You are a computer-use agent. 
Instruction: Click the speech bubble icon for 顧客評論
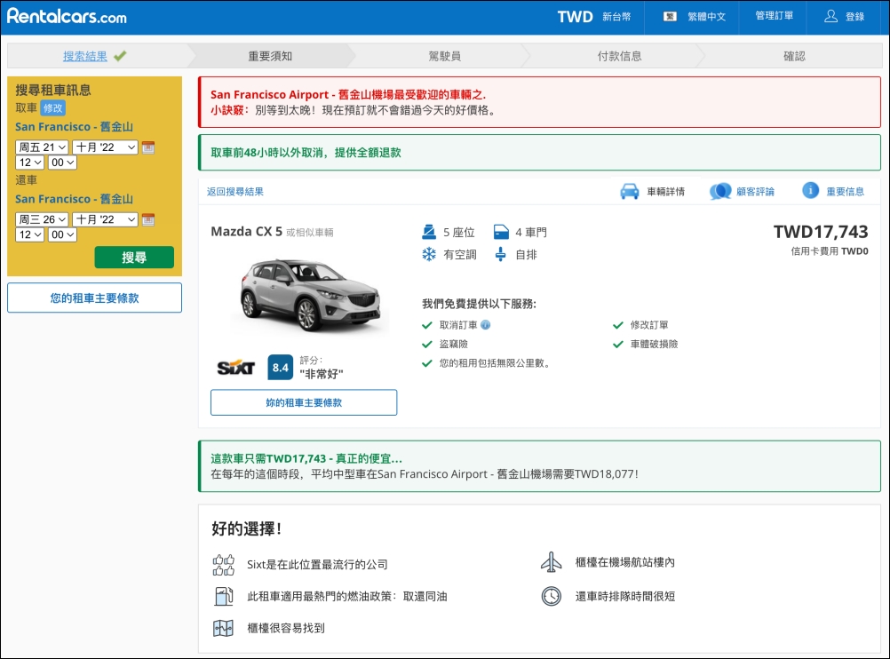(720, 191)
